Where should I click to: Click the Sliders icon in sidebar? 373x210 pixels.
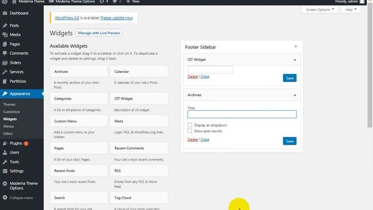5,63
